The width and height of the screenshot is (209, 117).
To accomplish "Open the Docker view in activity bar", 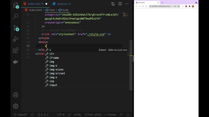I will click(x=16, y=62).
